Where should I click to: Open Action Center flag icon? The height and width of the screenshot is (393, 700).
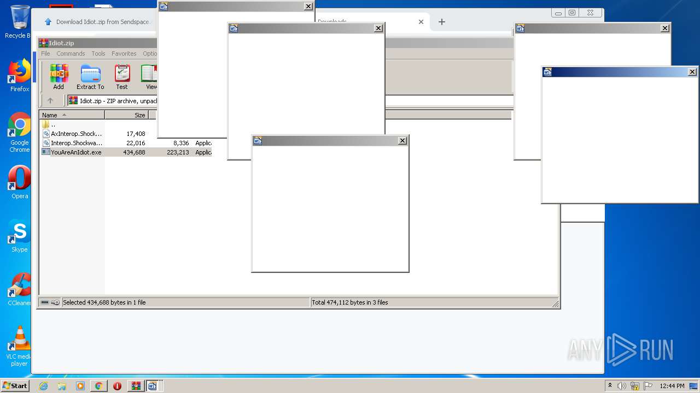tap(648, 386)
